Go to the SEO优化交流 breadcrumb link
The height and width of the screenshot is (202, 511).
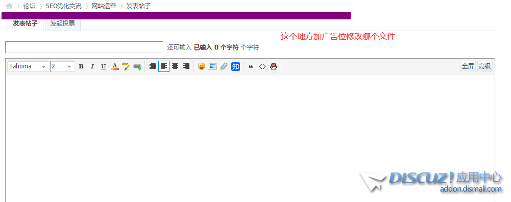coord(63,6)
